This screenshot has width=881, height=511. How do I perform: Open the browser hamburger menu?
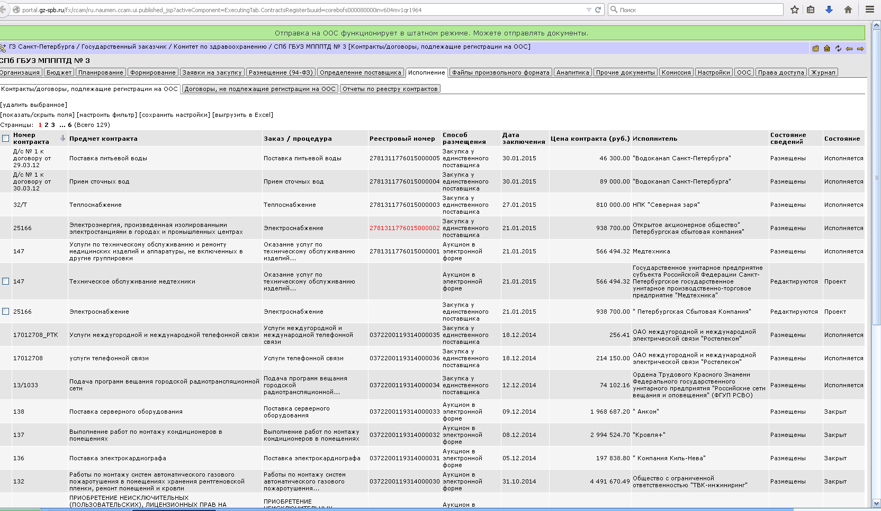click(x=870, y=10)
